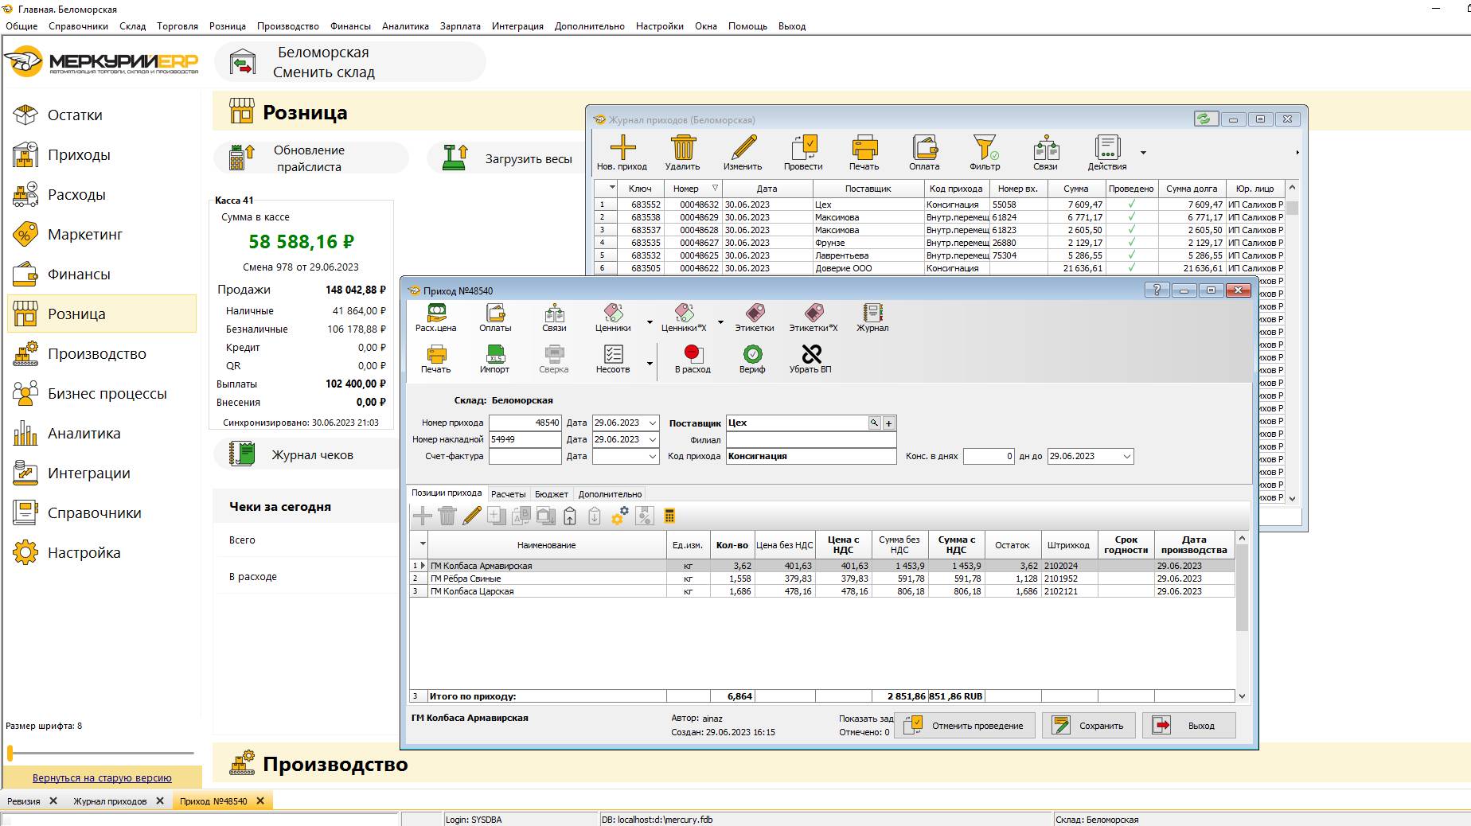The height and width of the screenshot is (826, 1471).
Task: Click the green refresh icon in journal title bar
Action: pos(1205,119)
